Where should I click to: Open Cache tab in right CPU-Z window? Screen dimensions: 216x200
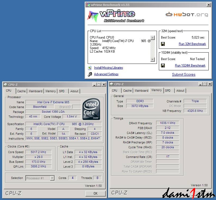[x=127, y=91]
